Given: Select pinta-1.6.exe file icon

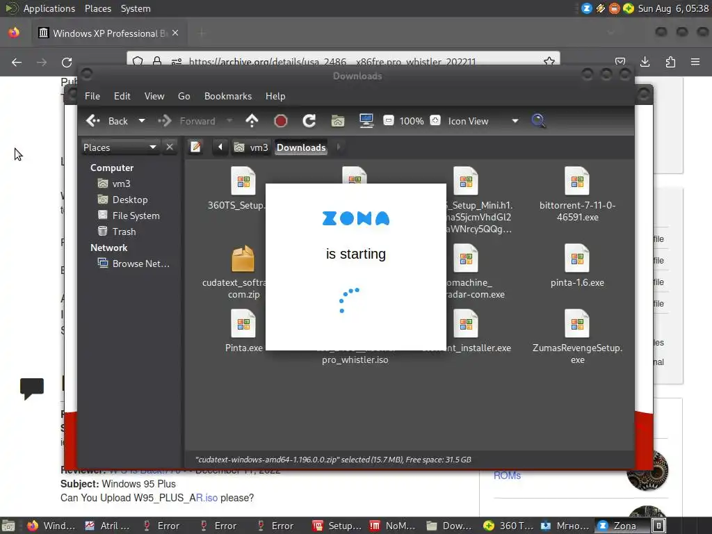Looking at the screenshot, I should (577, 259).
